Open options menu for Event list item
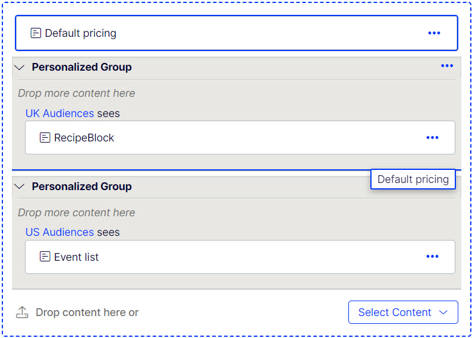The height and width of the screenshot is (338, 472). point(432,257)
